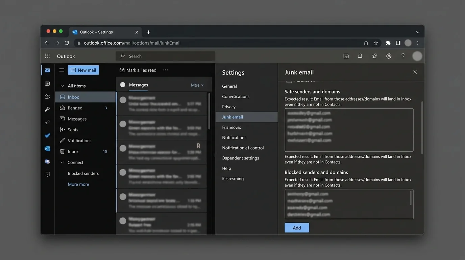Select Junk email in the Settings list
The image size is (465, 260).
(246, 117)
